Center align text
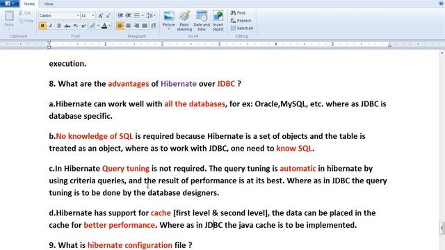 pos(128,26)
